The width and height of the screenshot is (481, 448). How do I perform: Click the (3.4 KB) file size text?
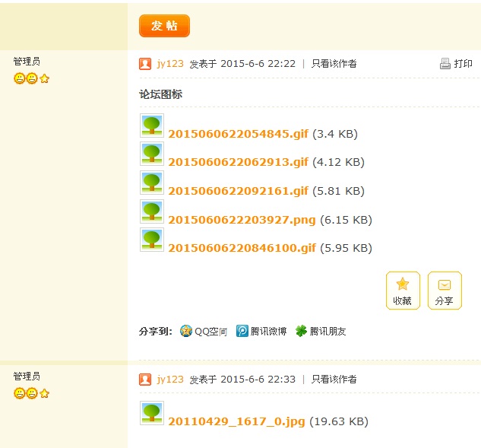click(x=335, y=134)
